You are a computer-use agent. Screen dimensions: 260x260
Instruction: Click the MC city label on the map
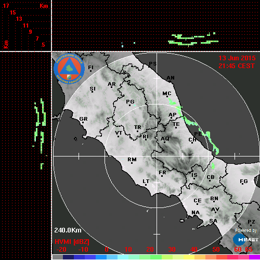click(x=167, y=94)
